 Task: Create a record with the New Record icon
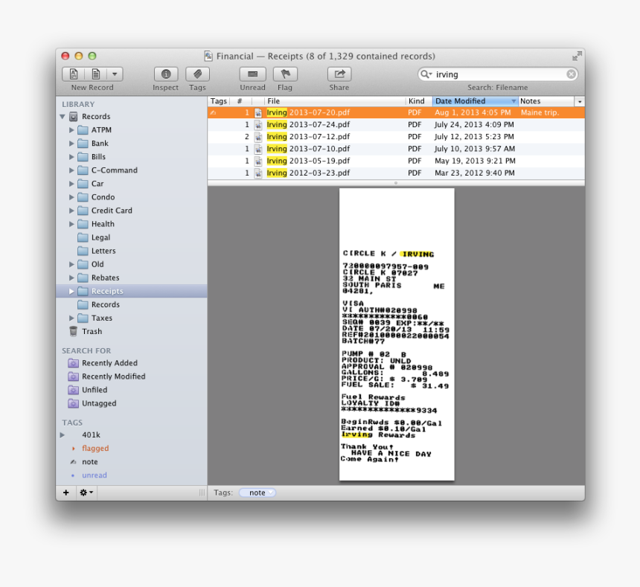tap(73, 74)
